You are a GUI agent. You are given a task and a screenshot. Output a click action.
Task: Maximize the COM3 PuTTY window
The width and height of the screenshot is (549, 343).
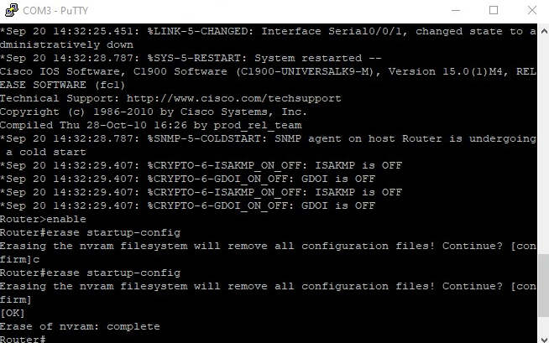coord(493,10)
